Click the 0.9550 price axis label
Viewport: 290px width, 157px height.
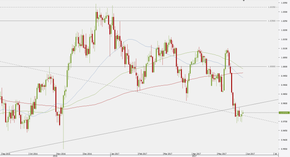[x=284, y=149]
